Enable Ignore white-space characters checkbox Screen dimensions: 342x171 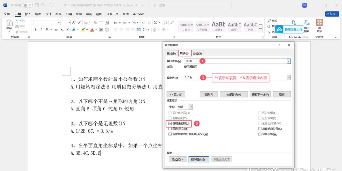tap(260, 134)
